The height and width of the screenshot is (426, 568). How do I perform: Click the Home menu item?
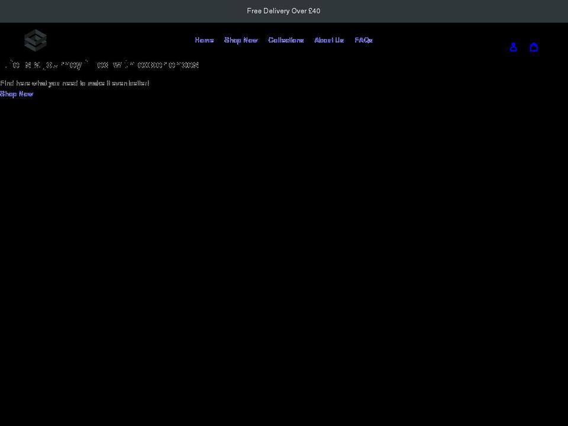204,40
